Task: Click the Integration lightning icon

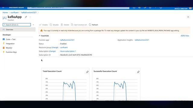Action: point(4,43)
